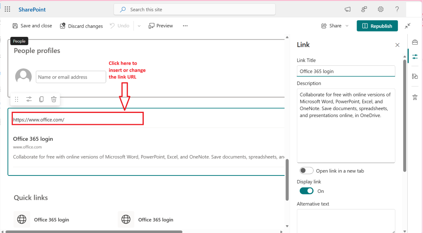Click the Undo button
The image size is (423, 233).
(x=119, y=26)
